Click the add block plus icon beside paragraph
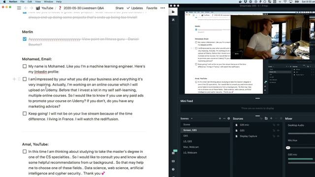315x177 pixels. click(x=14, y=79)
